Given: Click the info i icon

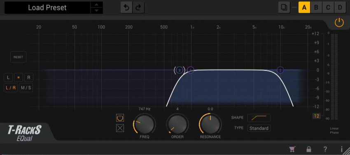Looking at the screenshot, I should [x=341, y=149].
